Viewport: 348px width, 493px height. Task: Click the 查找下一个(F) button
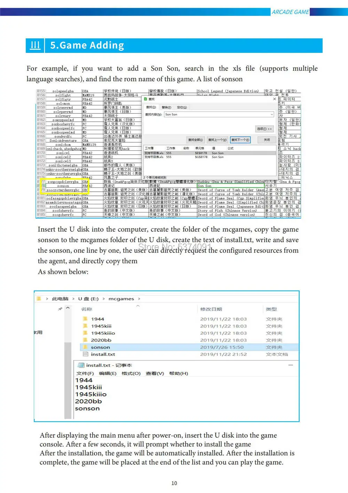[240, 140]
